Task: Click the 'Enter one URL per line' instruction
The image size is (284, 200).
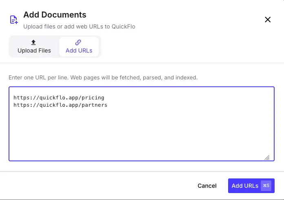Action: (x=103, y=77)
